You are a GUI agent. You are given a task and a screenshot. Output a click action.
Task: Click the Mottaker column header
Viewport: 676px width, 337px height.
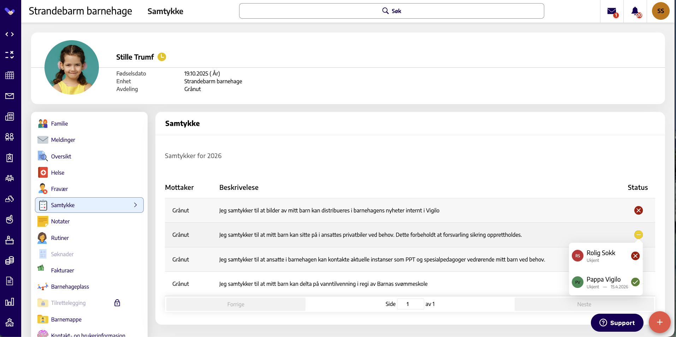179,187
